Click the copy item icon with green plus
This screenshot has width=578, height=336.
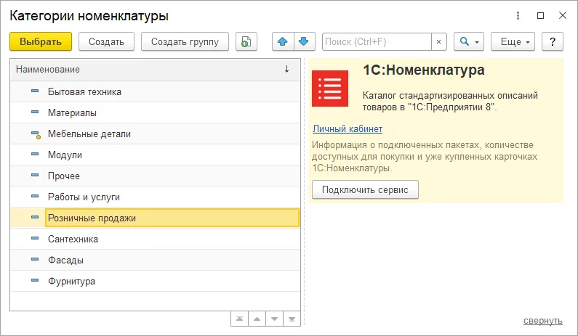pos(246,41)
